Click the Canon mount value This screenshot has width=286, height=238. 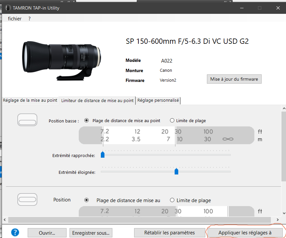tap(166, 70)
